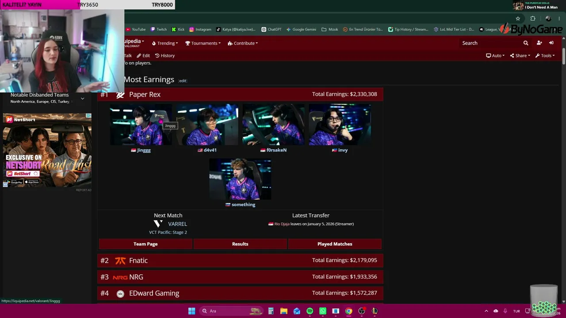566x318 pixels.
Task: Open the LoL Mid Tier List bookmark
Action: (454, 30)
